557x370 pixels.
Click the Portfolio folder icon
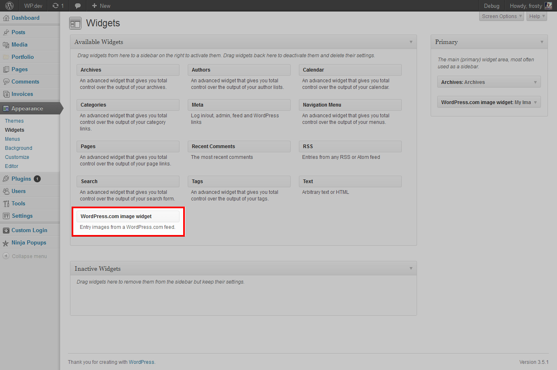[x=6, y=57]
